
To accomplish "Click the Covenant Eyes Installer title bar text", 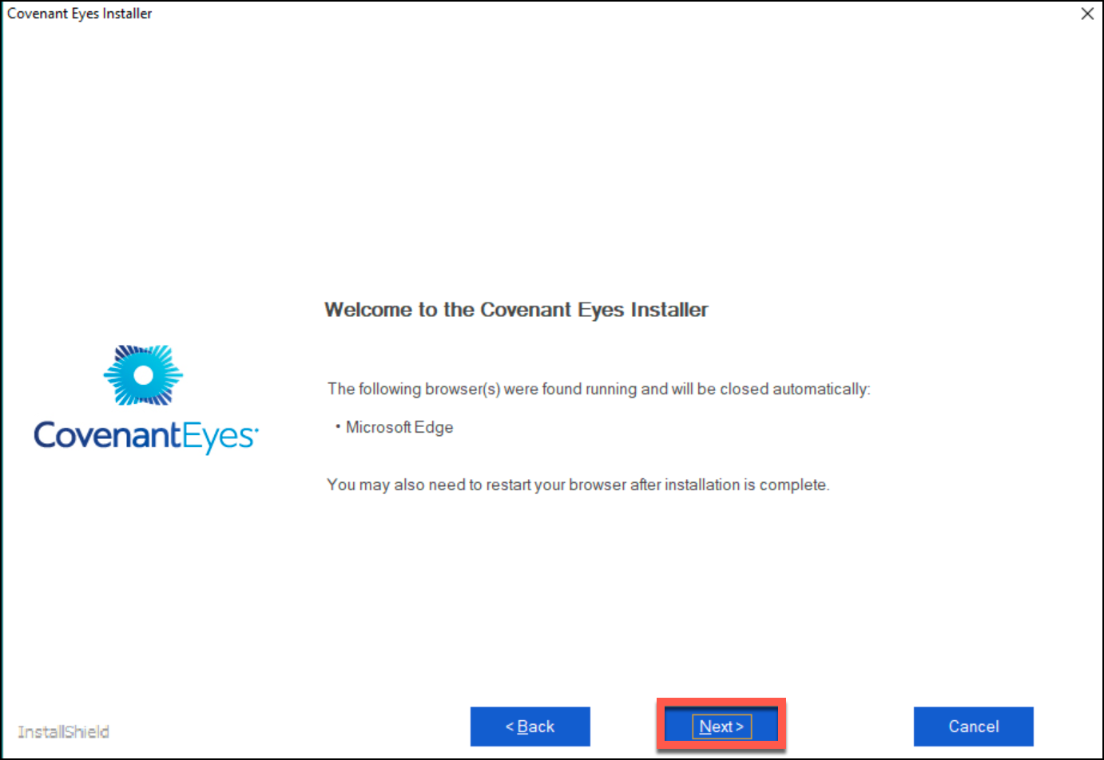I will point(80,14).
